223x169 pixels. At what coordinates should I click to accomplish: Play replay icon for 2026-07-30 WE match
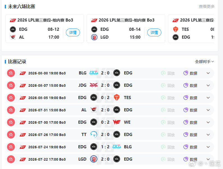click(163, 122)
